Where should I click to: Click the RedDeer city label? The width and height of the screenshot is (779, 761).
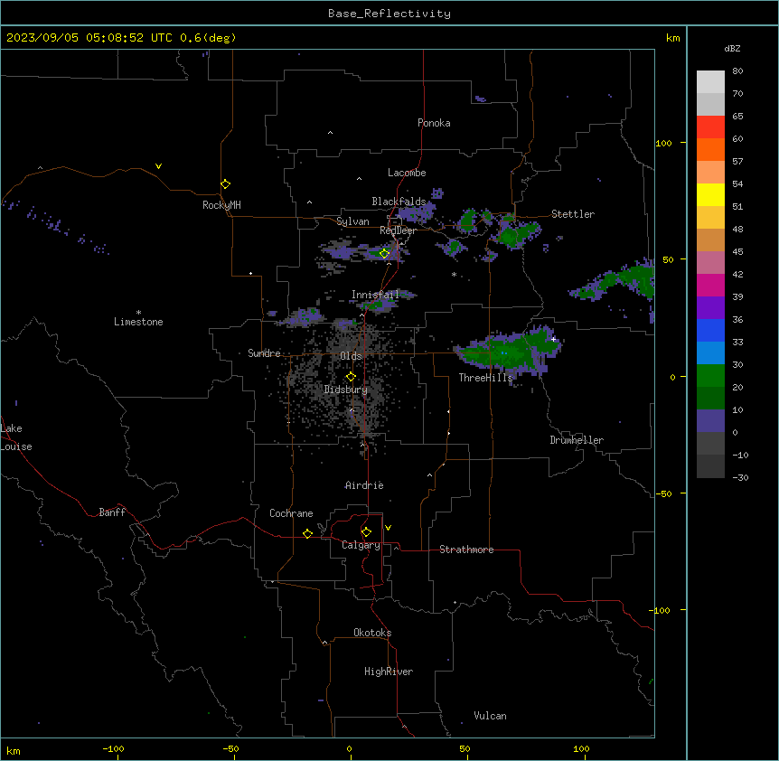(398, 230)
